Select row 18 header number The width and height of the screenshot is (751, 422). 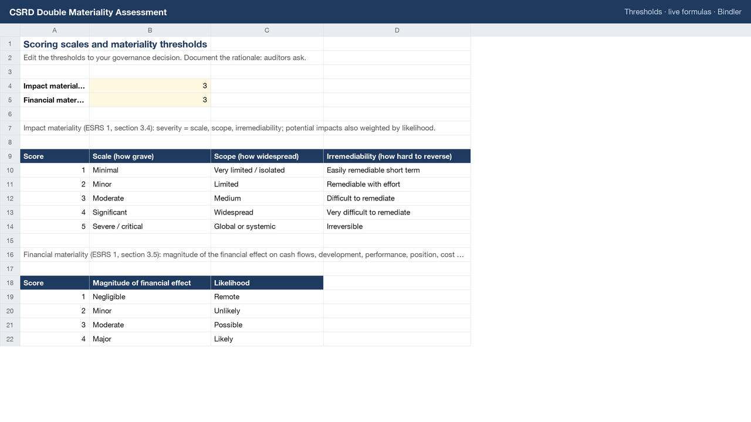(x=10, y=283)
